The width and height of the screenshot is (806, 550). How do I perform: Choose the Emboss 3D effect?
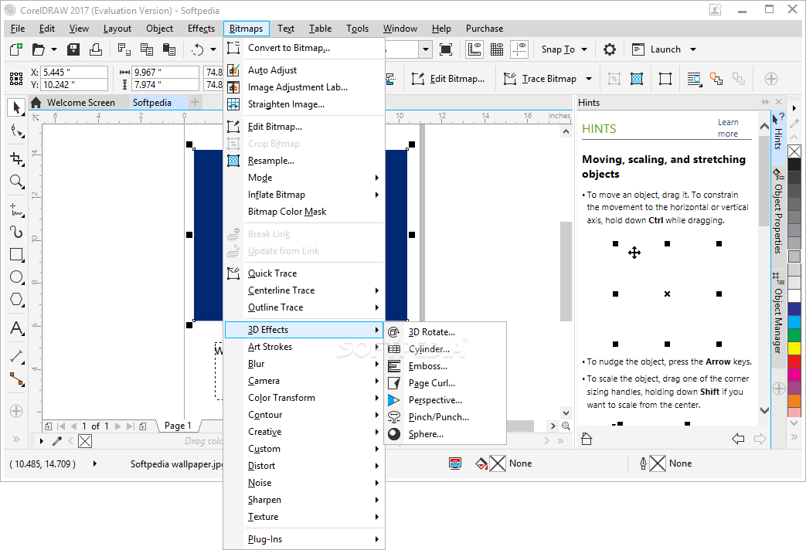(x=445, y=366)
